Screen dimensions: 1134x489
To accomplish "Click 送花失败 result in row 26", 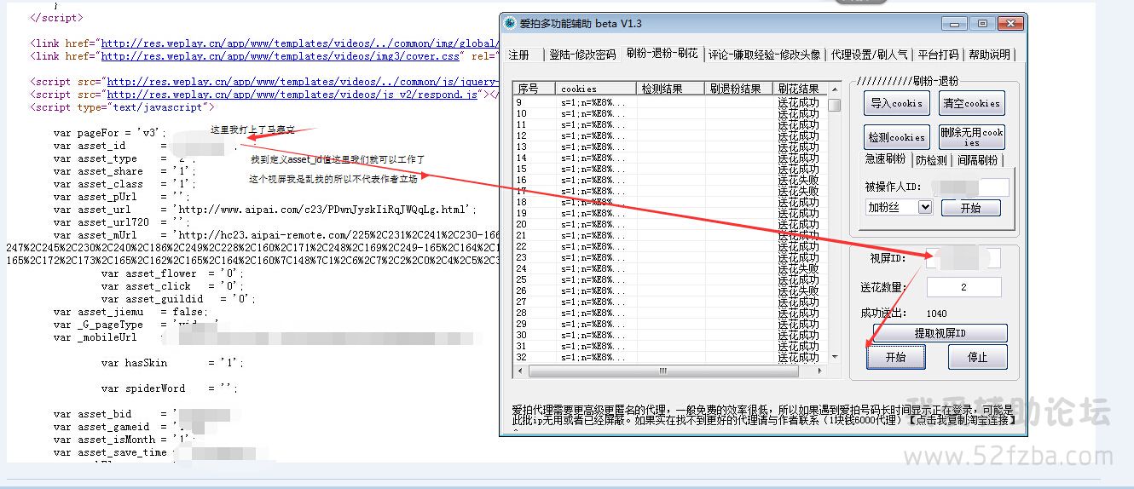I will point(798,291).
